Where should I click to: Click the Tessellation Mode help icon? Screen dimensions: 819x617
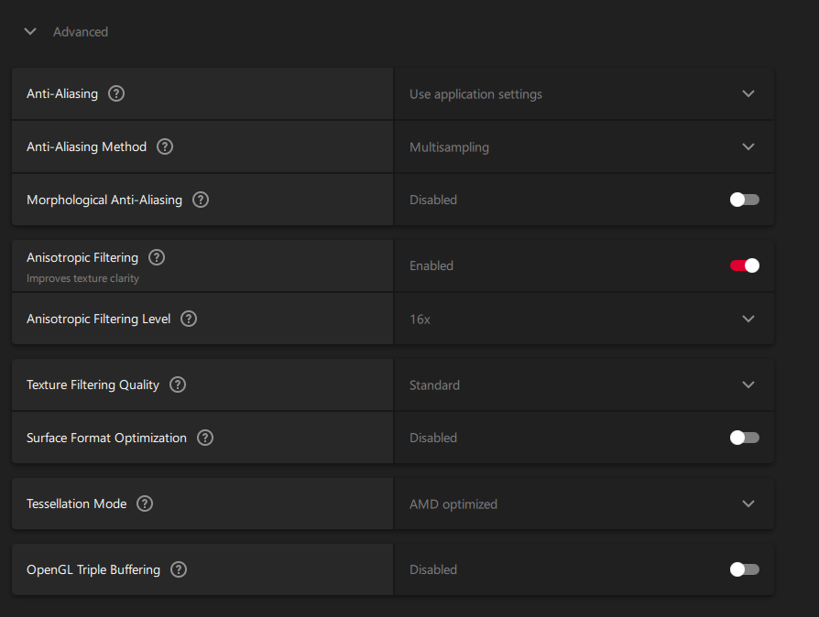pos(145,503)
